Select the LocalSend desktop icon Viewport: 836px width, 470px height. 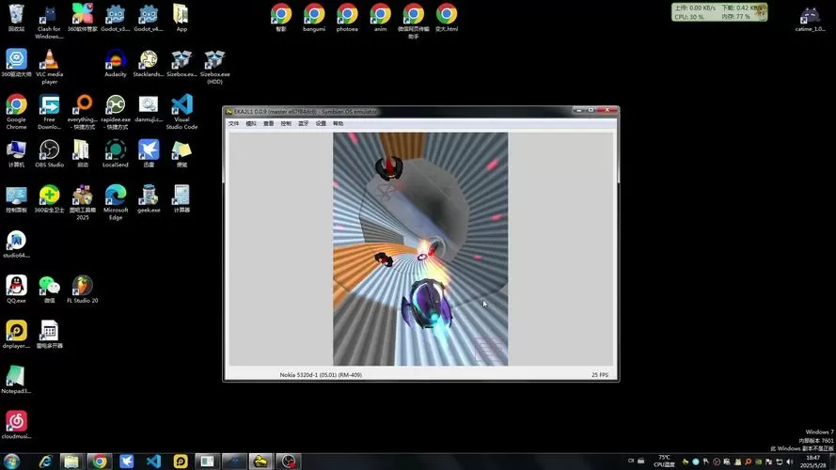coord(115,153)
